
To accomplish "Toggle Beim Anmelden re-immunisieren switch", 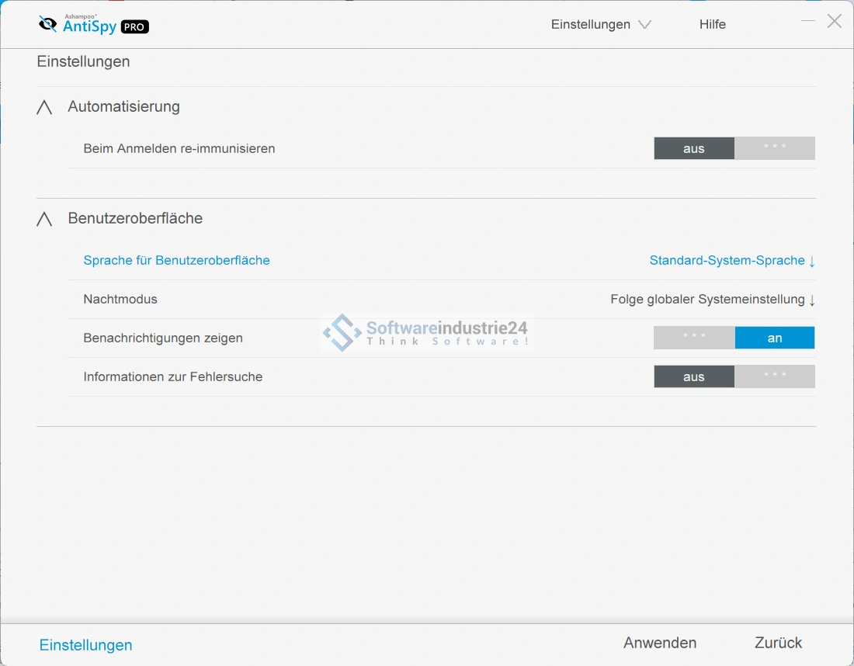I will pyautogui.click(x=734, y=148).
